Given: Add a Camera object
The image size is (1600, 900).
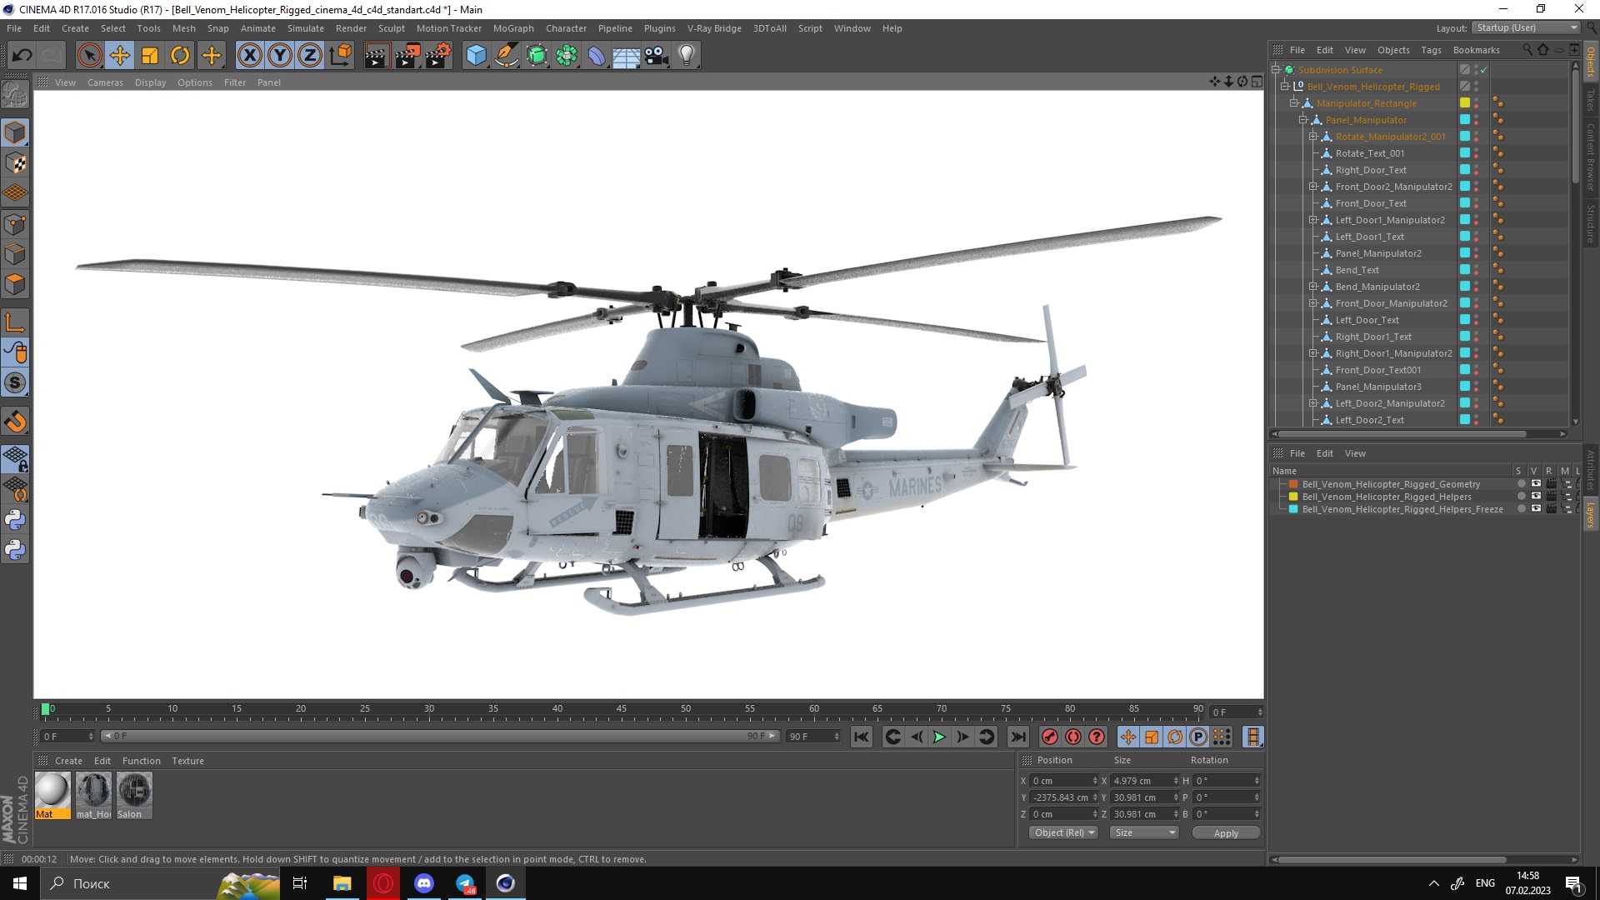Looking at the screenshot, I should point(657,56).
